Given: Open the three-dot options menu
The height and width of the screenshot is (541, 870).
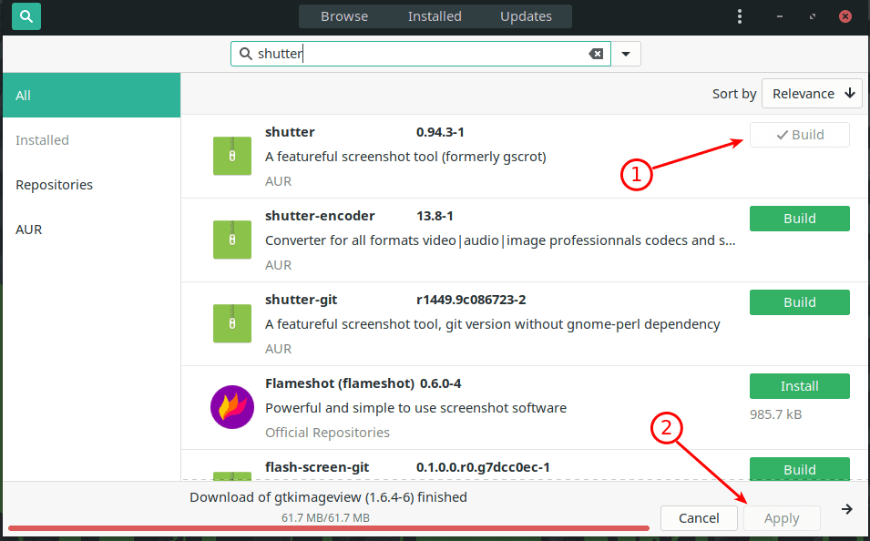Looking at the screenshot, I should pyautogui.click(x=739, y=16).
